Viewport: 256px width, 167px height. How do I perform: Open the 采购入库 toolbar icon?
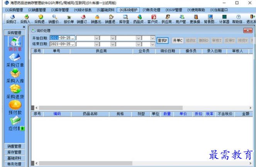coord(26,19)
